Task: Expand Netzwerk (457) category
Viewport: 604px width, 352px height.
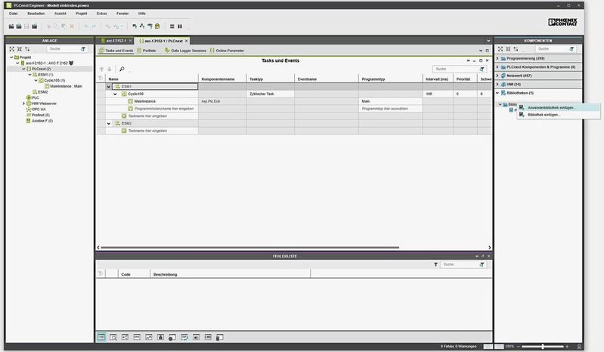Action: point(497,76)
